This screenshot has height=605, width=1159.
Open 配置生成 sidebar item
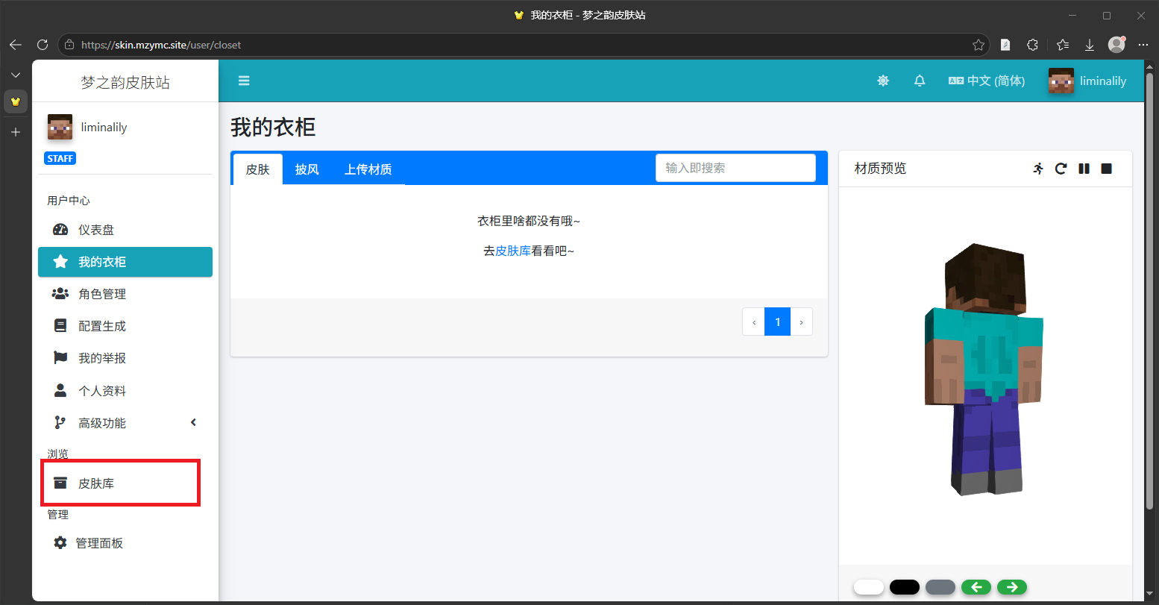click(x=125, y=326)
